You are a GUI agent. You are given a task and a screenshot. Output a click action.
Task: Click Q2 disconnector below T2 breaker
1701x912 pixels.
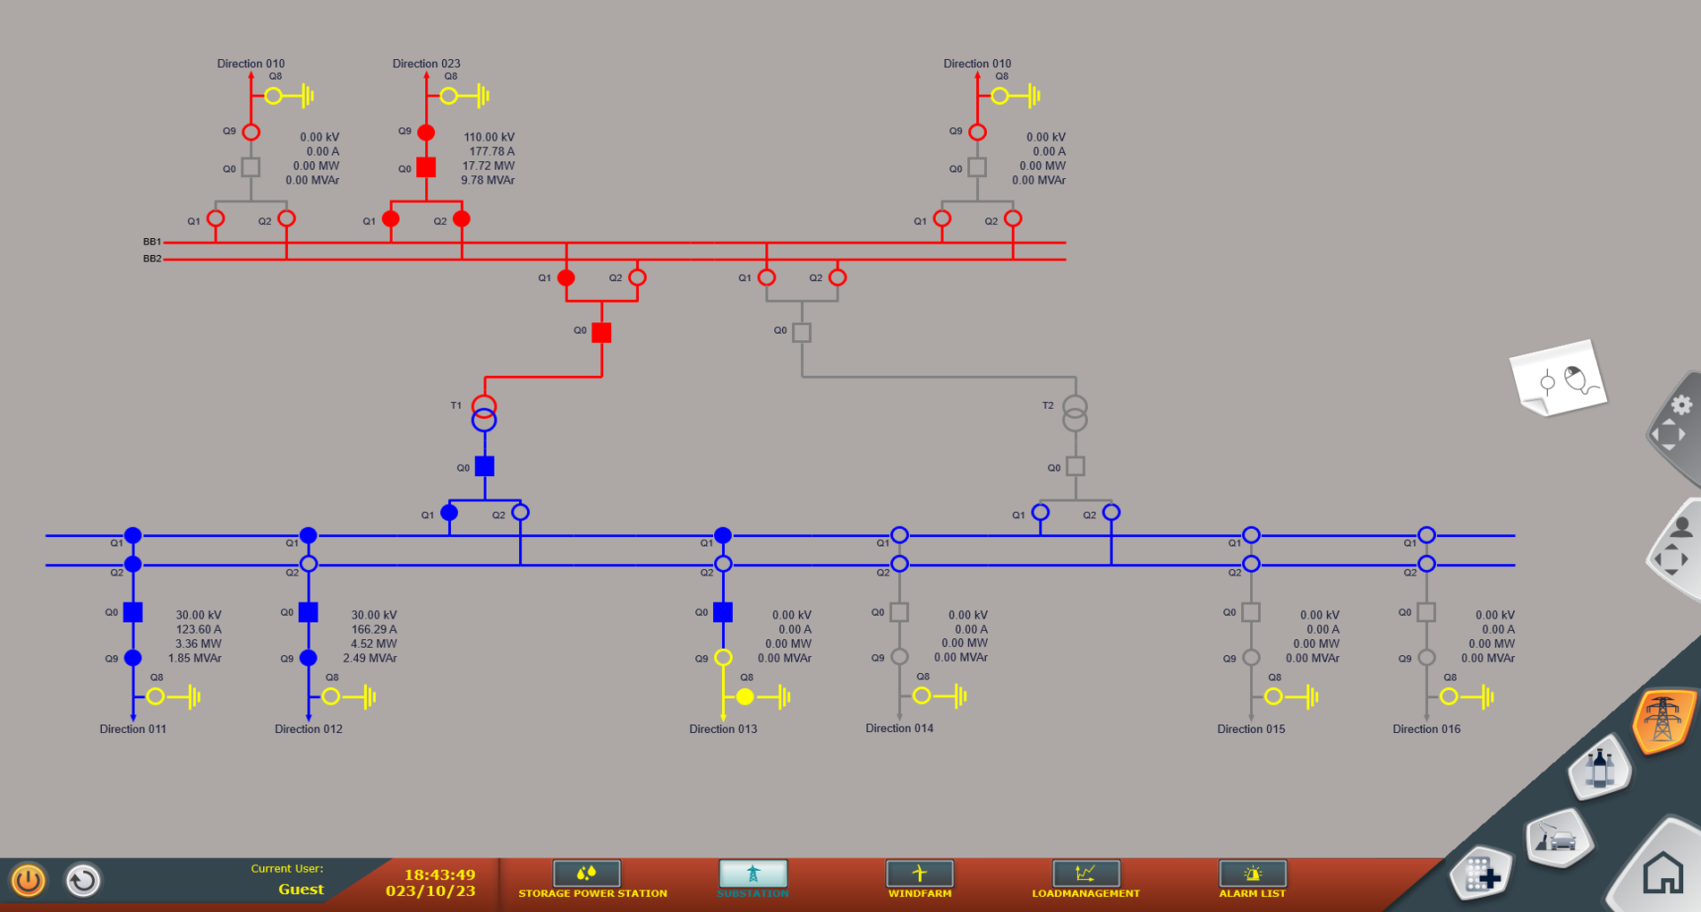pyautogui.click(x=1111, y=513)
